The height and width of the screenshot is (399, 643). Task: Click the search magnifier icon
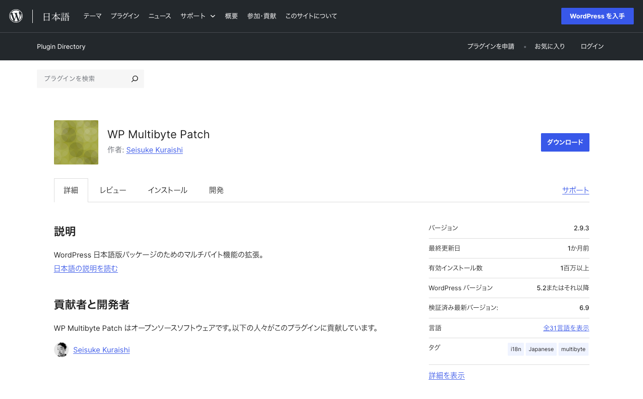[x=134, y=79]
